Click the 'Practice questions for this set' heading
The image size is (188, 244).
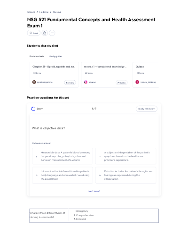click(x=48, y=98)
